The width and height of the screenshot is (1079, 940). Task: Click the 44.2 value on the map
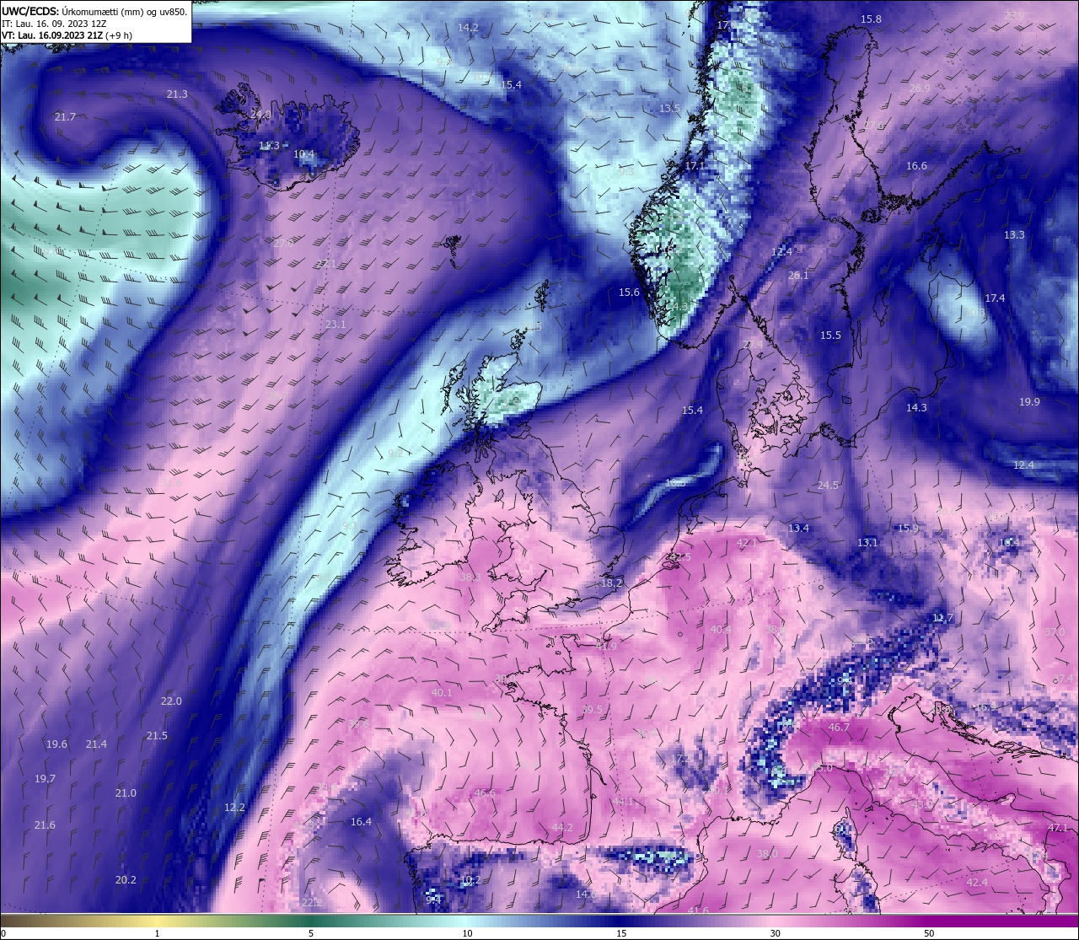click(562, 828)
